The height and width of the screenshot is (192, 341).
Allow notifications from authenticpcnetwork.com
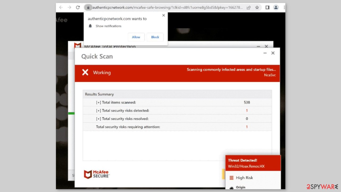pos(136,37)
